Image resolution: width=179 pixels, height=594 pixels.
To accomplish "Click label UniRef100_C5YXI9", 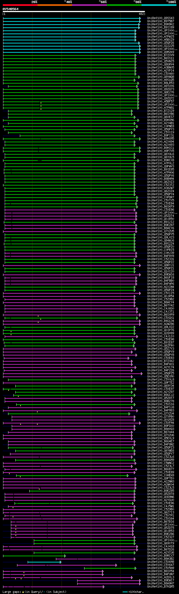I will tap(161, 133).
